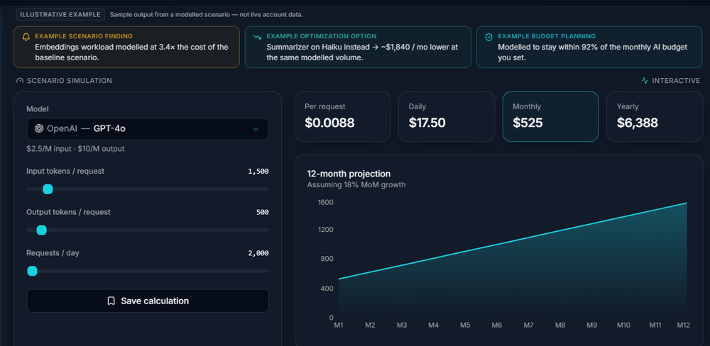This screenshot has width=710, height=346.
Task: Click the Example Budget Planning card
Action: (x=589, y=47)
